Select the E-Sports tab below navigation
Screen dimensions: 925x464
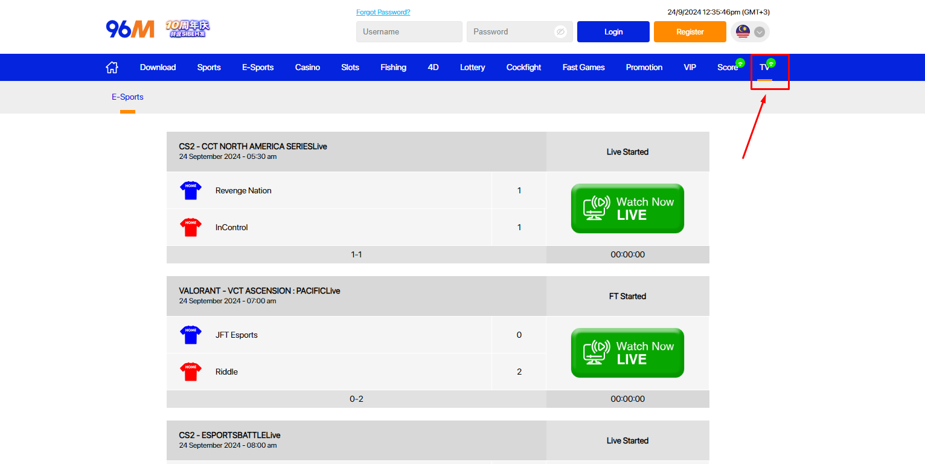click(127, 97)
